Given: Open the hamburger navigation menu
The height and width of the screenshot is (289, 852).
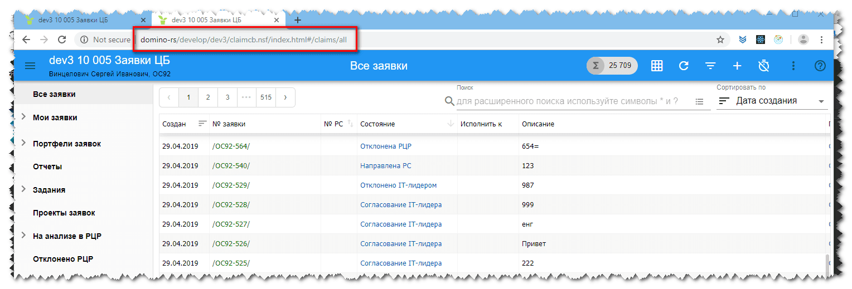Looking at the screenshot, I should click(x=30, y=66).
